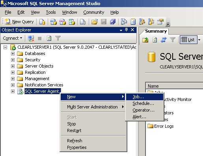The image size is (203, 156).
Task: Select the Databases tree item
Action: [35, 53]
